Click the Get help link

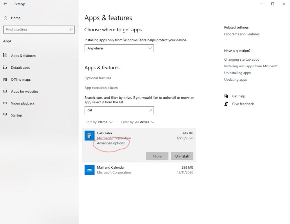239,96
